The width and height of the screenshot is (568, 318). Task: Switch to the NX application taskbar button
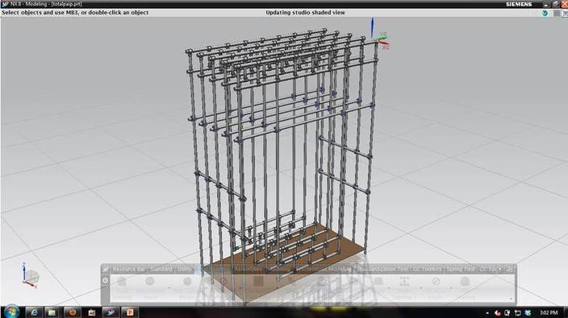point(111,312)
